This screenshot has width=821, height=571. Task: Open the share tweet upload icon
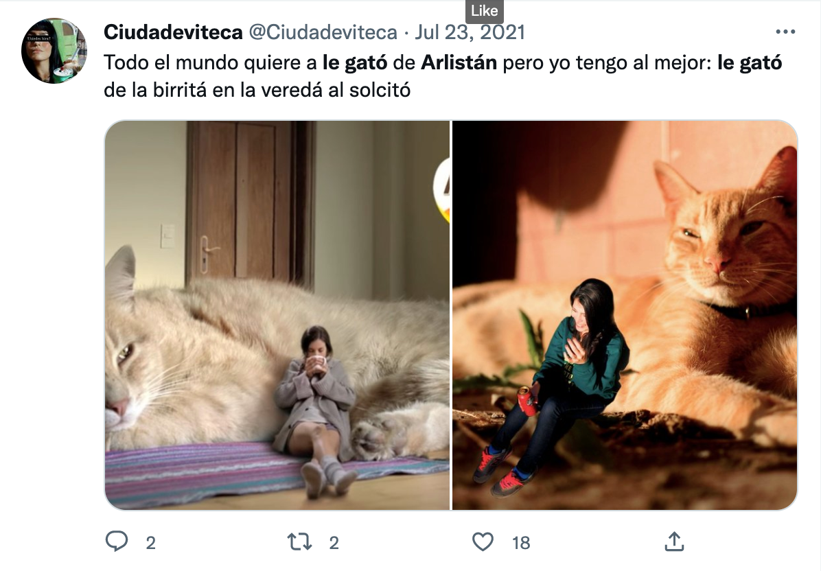(674, 541)
